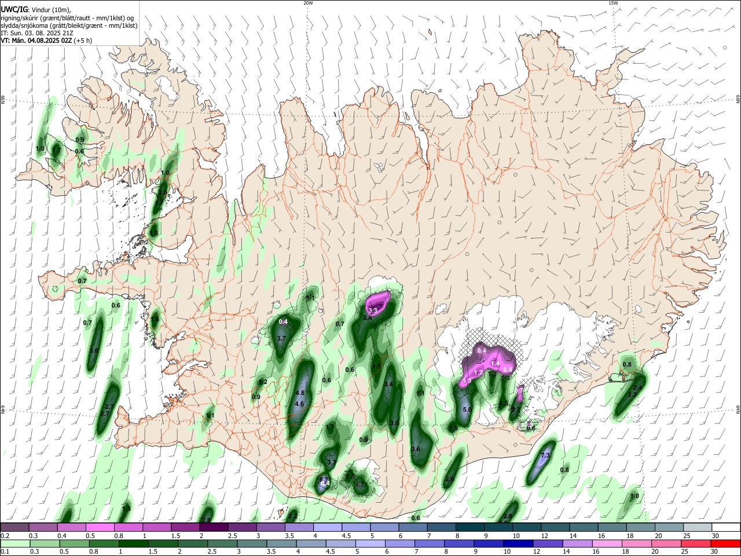The width and height of the screenshot is (741, 556).
Task: Select the 'IT: Sun. 03. 08. 2025 21Z' line
Action: (x=36, y=33)
